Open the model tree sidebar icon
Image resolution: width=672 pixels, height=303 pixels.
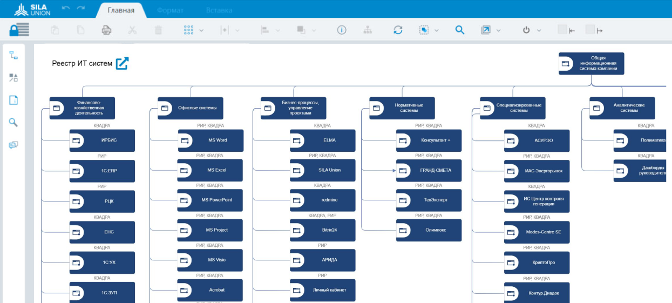coord(13,56)
